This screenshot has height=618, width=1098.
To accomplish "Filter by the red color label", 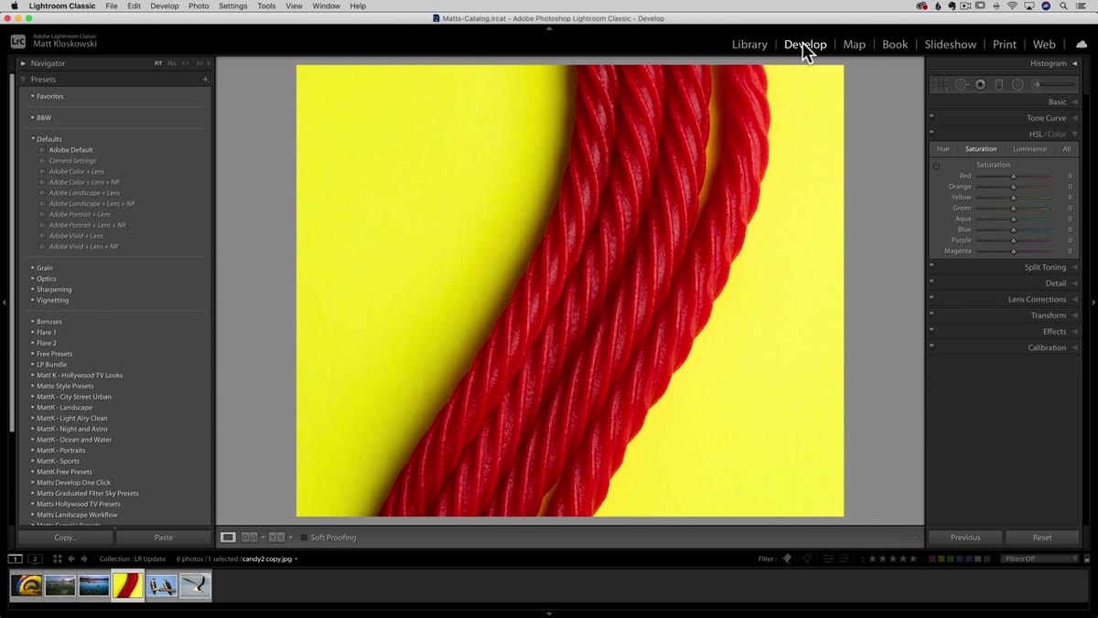I will coord(932,559).
